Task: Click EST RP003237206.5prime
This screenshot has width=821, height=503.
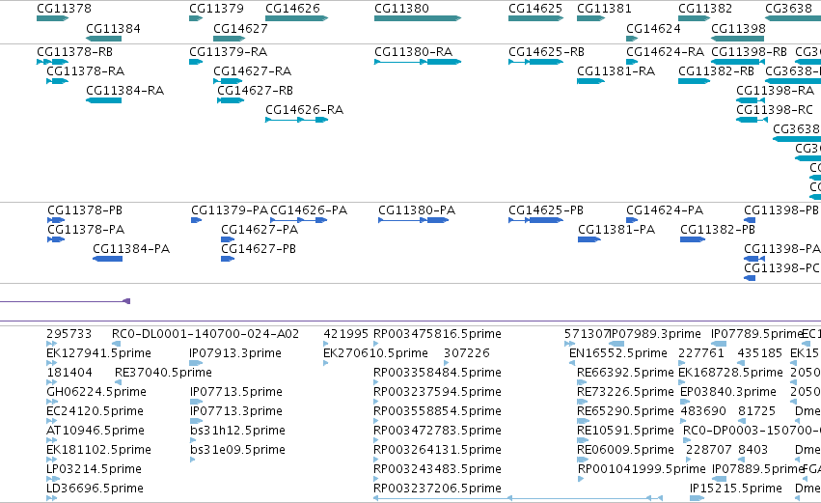Action: coord(437,489)
